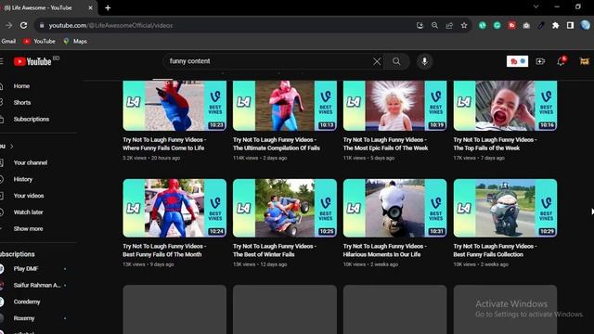Open the Gmail bookmark
This screenshot has height=334, width=594.
coord(8,41)
